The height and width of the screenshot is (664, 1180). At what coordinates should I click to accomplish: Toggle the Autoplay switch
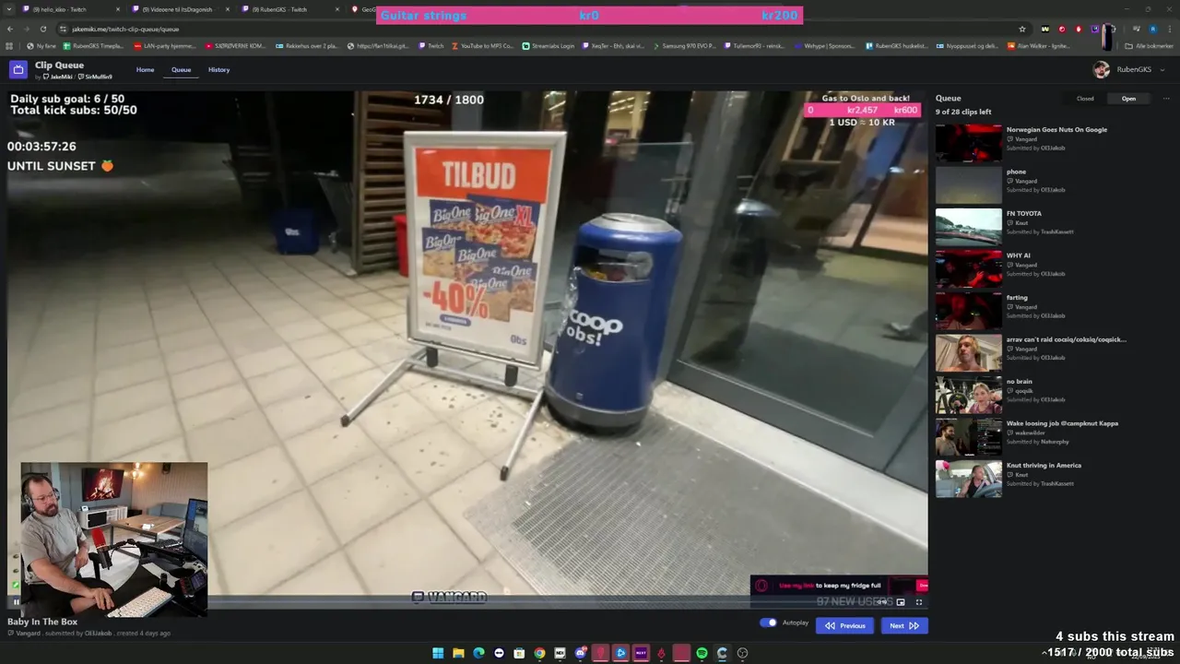[x=768, y=623]
